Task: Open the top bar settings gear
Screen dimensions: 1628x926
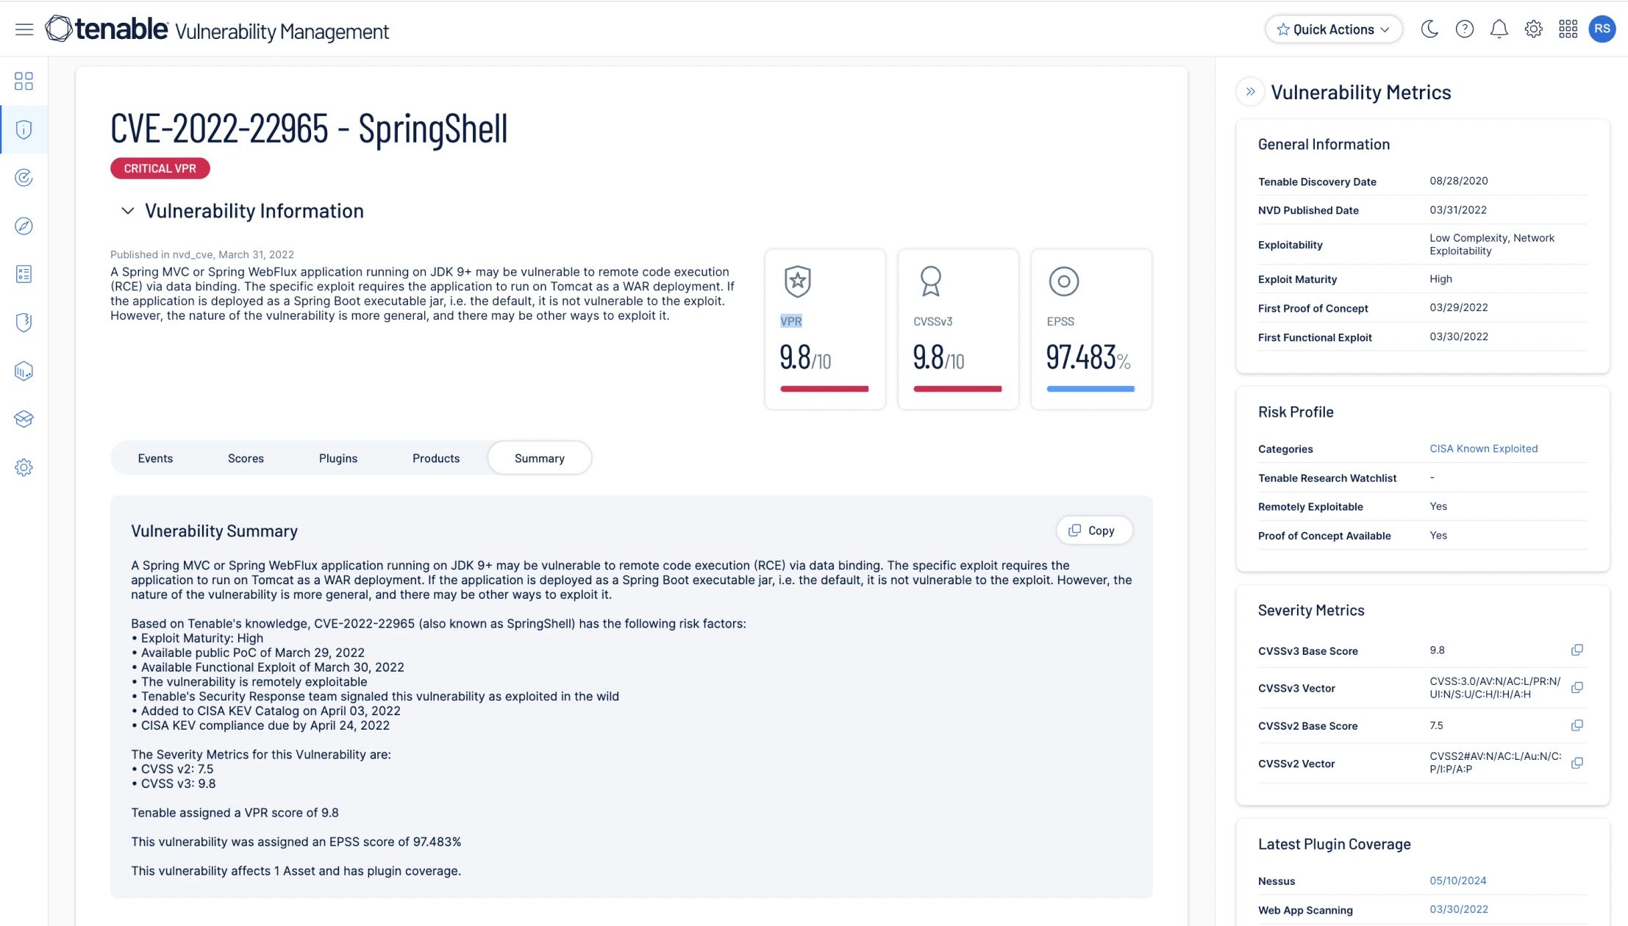Action: coord(1533,29)
